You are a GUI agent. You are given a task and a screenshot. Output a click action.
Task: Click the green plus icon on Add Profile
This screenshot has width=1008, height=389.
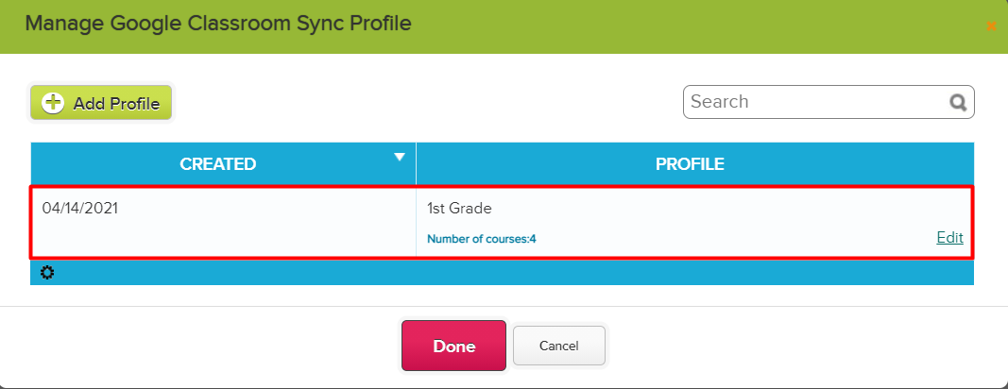[53, 103]
